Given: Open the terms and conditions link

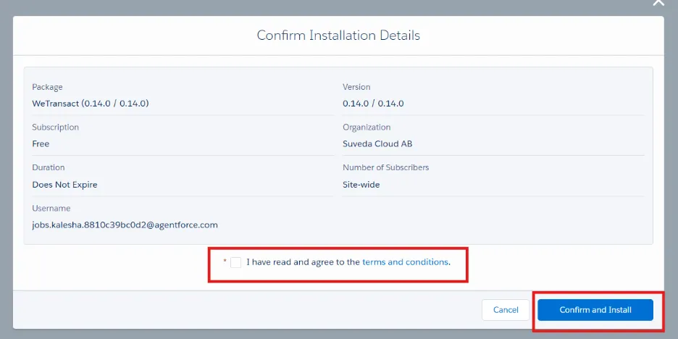Looking at the screenshot, I should 405,262.
